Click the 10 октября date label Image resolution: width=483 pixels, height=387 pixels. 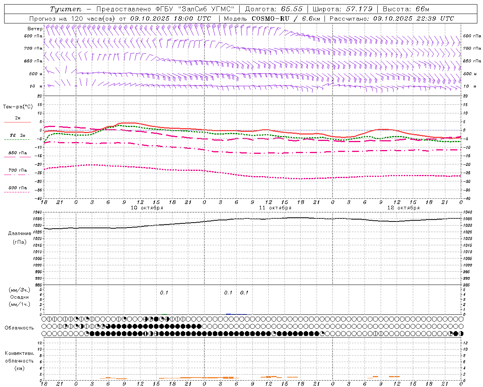[x=147, y=208]
